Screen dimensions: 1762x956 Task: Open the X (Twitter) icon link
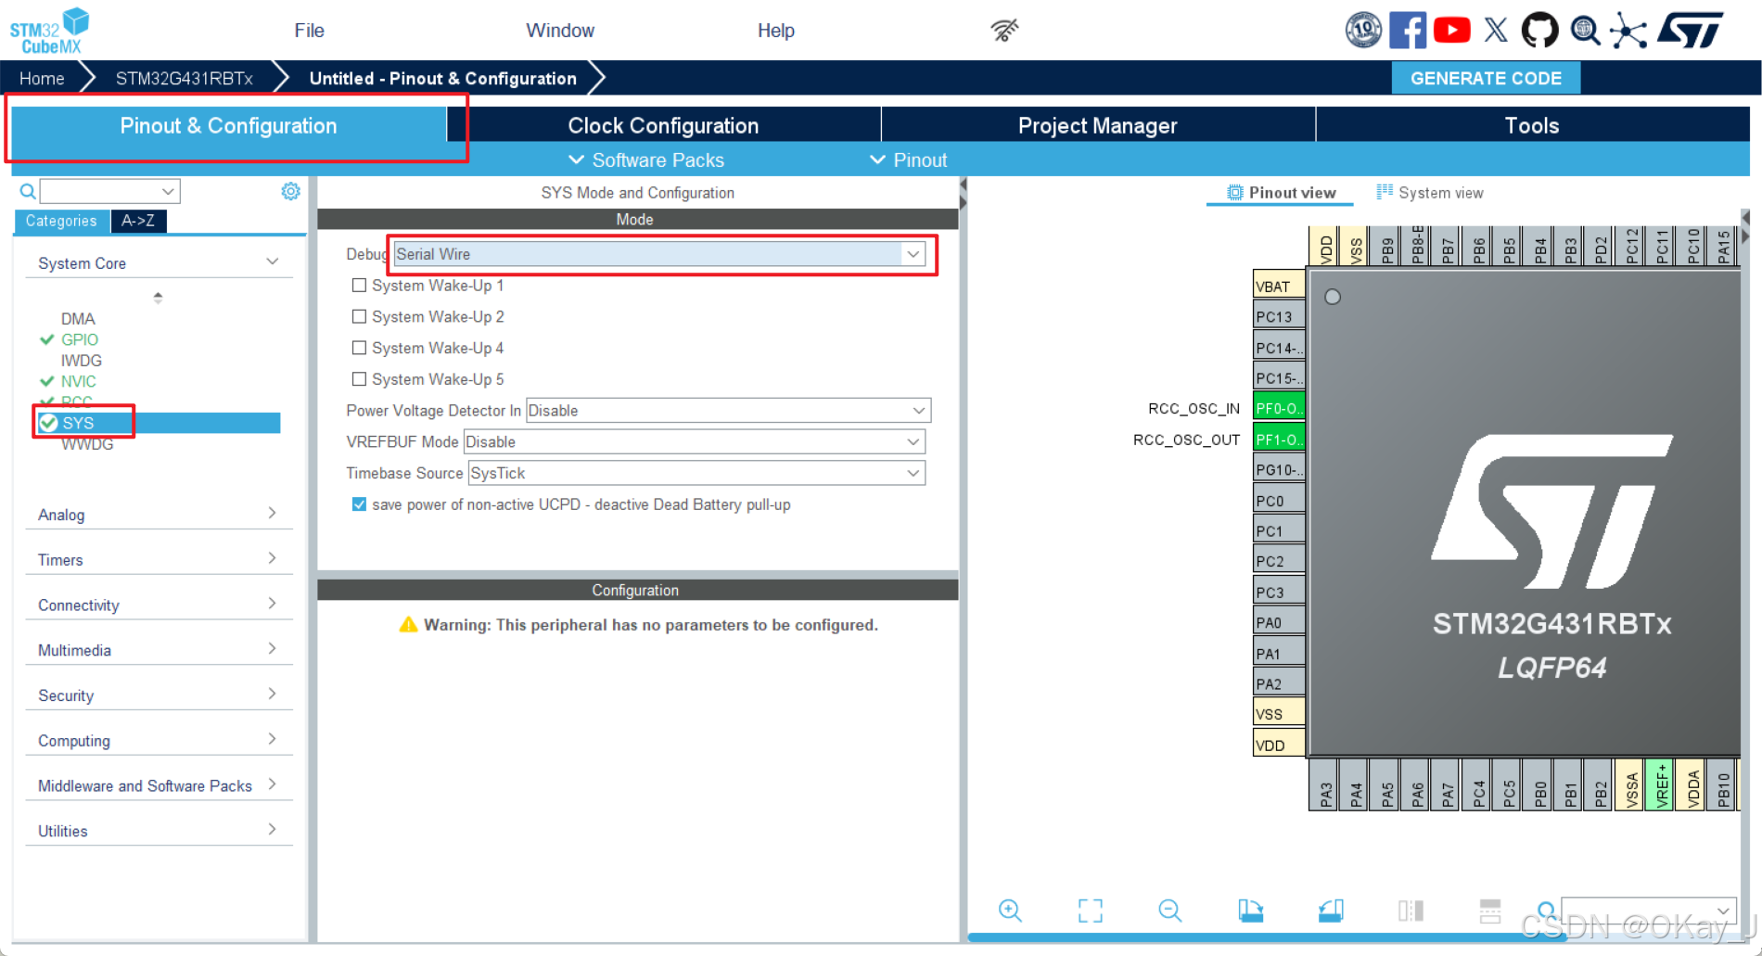tap(1496, 31)
